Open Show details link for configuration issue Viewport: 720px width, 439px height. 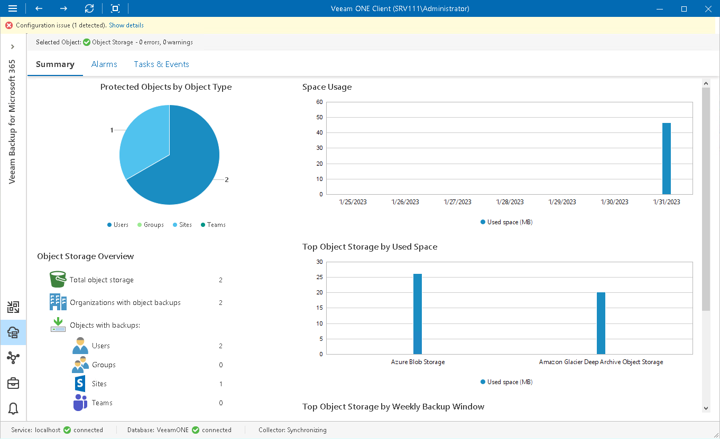pos(126,25)
